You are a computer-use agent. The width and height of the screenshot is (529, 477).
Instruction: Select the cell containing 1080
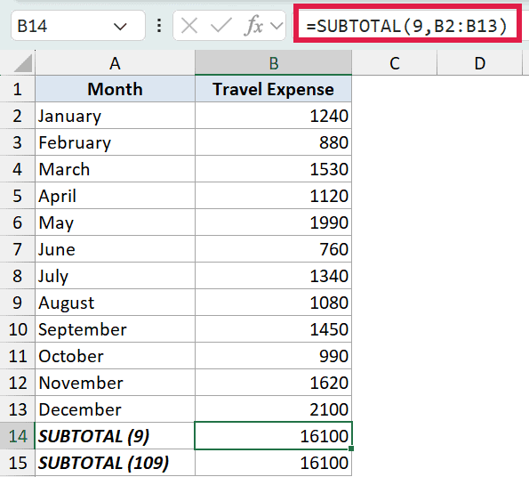tap(274, 303)
